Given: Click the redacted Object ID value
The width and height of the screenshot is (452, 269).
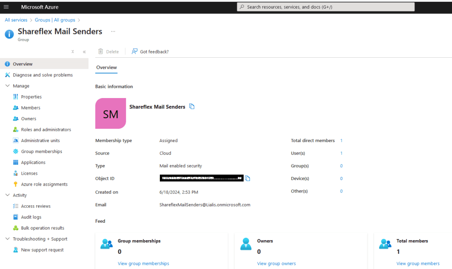Looking at the screenshot, I should 201,178.
